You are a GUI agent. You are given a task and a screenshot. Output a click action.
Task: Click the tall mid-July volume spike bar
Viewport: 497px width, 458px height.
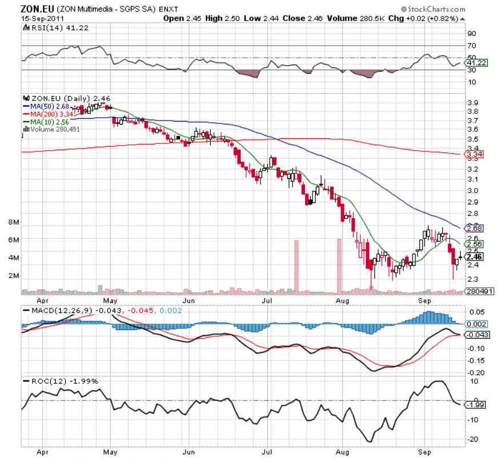(x=296, y=266)
